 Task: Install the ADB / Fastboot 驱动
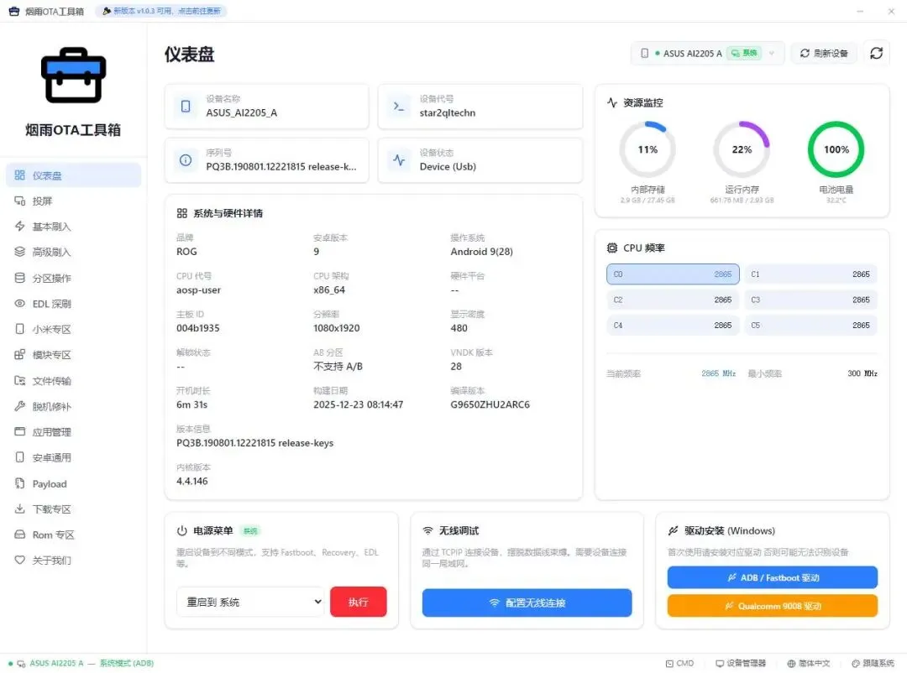(x=773, y=577)
